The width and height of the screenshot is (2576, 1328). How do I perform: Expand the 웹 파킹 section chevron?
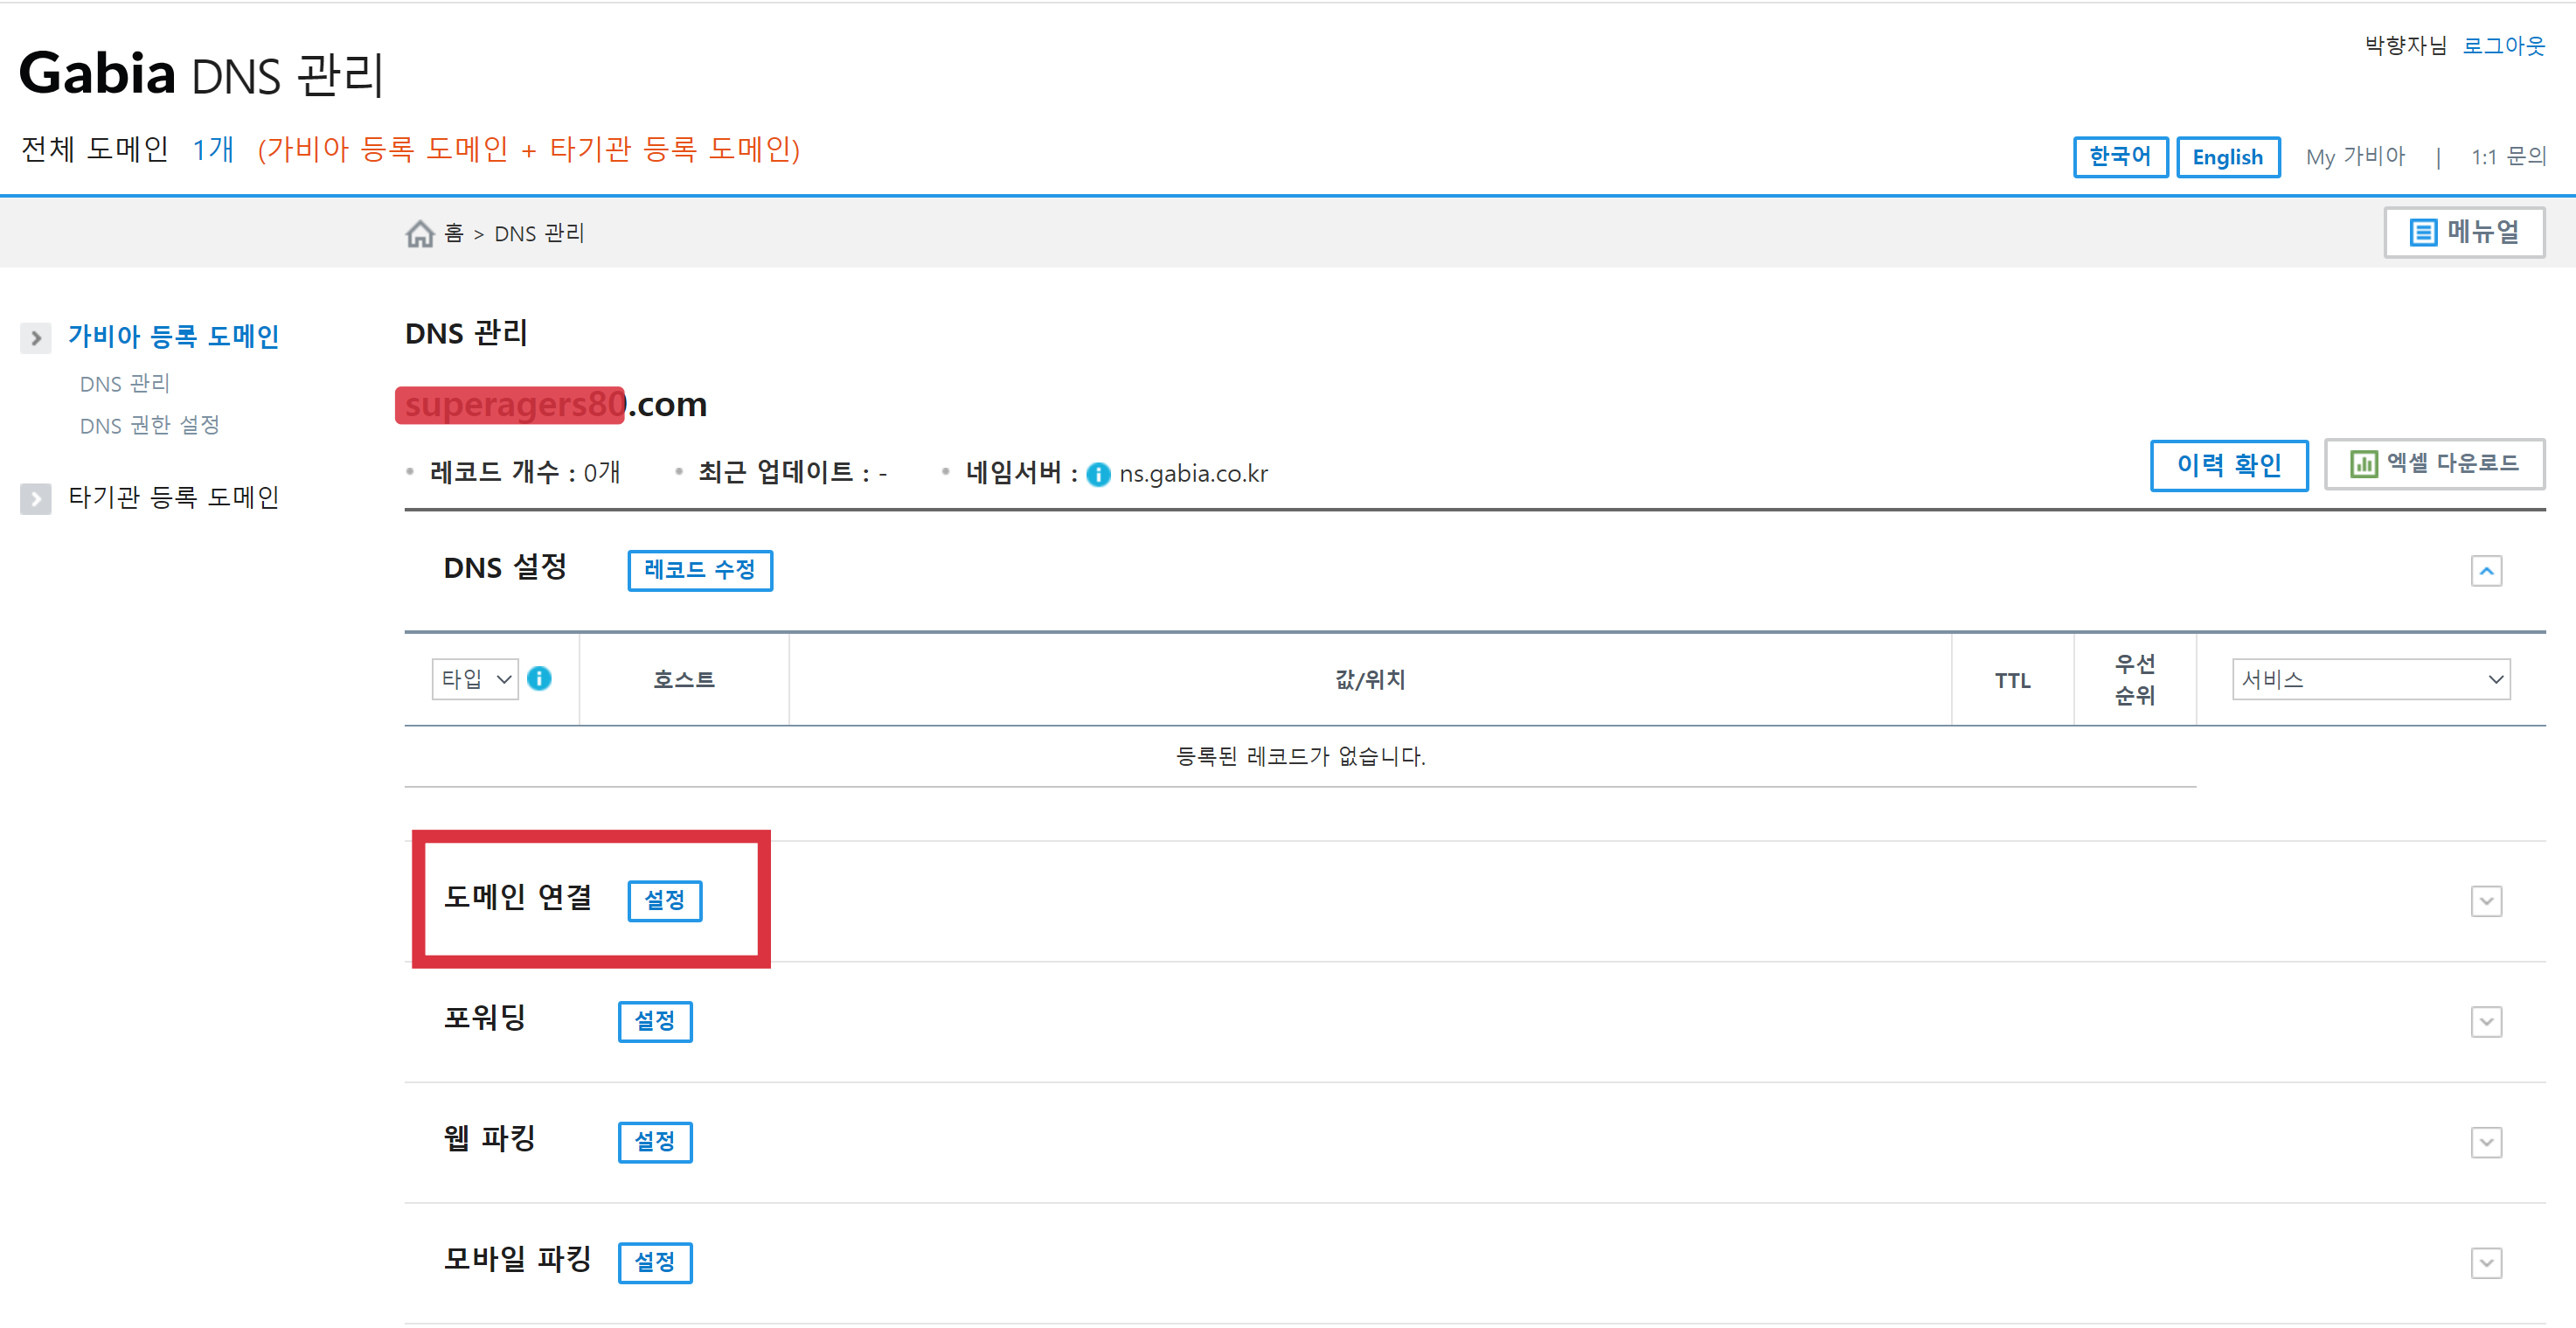pyautogui.click(x=2486, y=1142)
